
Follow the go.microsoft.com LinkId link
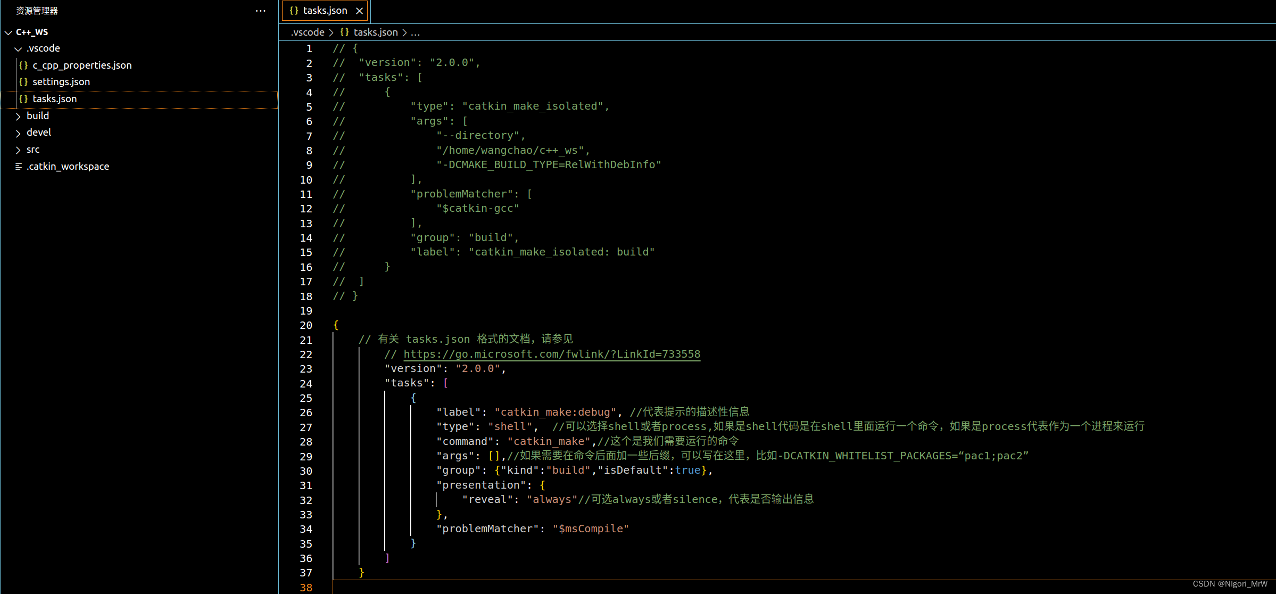pos(552,354)
